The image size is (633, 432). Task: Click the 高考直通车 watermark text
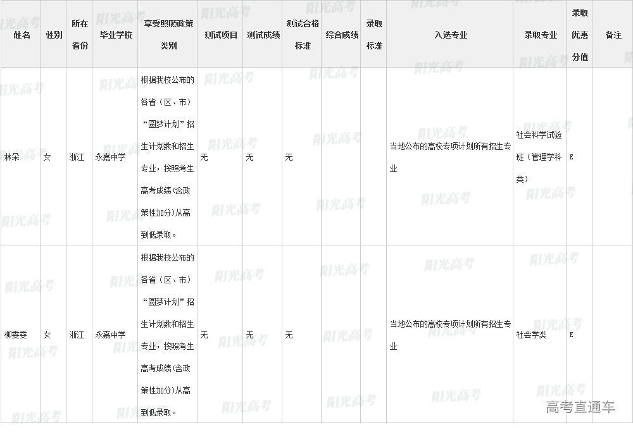(x=580, y=407)
